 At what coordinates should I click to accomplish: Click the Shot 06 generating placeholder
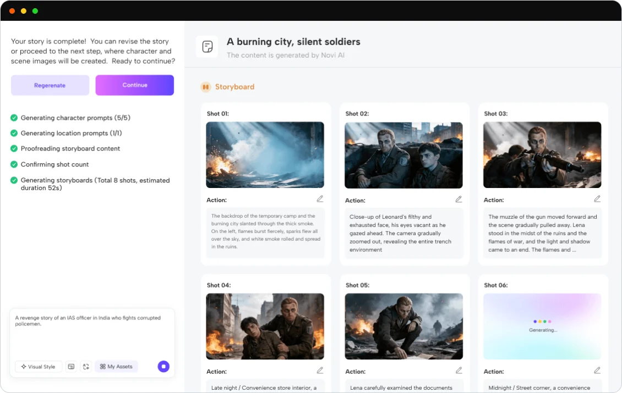[542, 326]
